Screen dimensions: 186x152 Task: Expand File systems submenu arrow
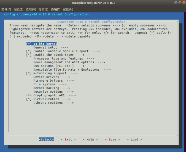[x=63, y=84]
